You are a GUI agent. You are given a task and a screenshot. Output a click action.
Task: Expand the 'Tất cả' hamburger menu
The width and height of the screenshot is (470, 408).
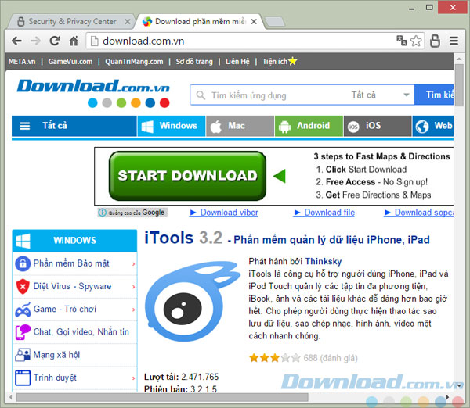pos(46,126)
